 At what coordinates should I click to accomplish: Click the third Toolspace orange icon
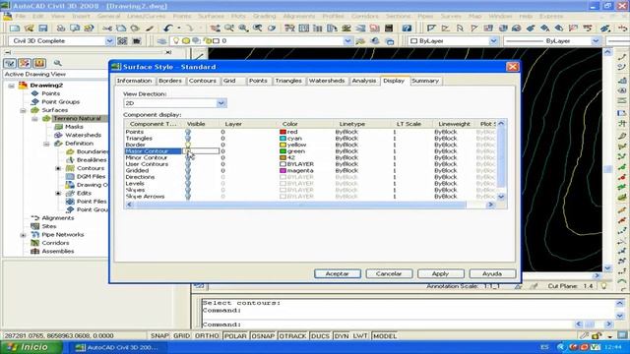[39, 63]
